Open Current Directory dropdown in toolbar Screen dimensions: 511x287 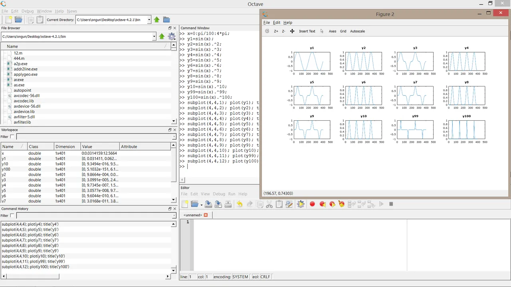[x=149, y=20]
